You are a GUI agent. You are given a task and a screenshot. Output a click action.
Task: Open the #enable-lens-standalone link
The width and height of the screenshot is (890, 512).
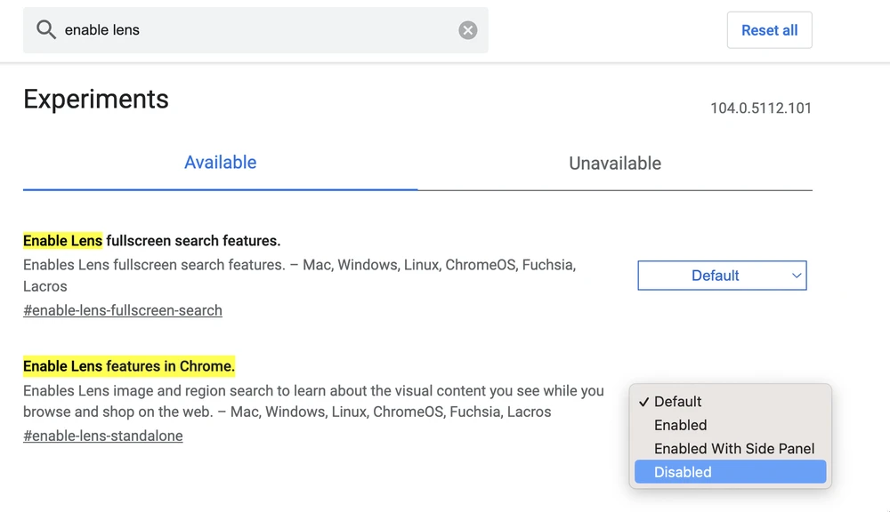[x=101, y=436]
